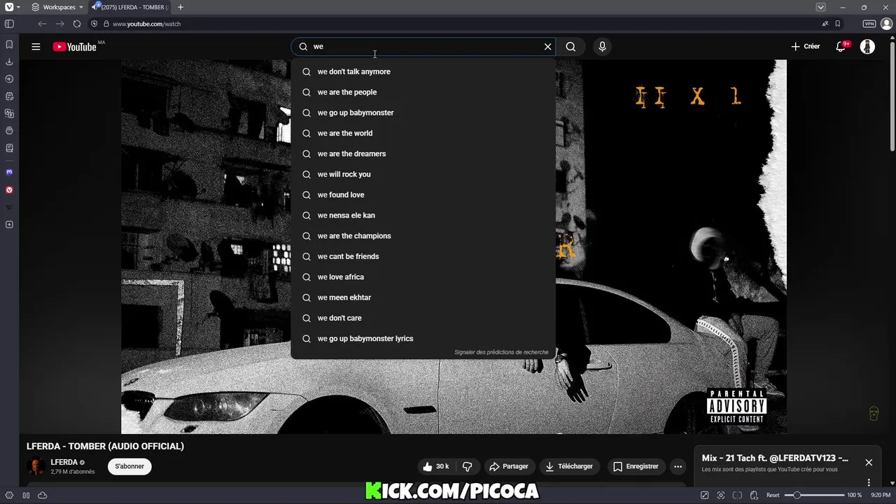Click the Télécharger button
This screenshot has height=504, width=896.
[x=569, y=466]
